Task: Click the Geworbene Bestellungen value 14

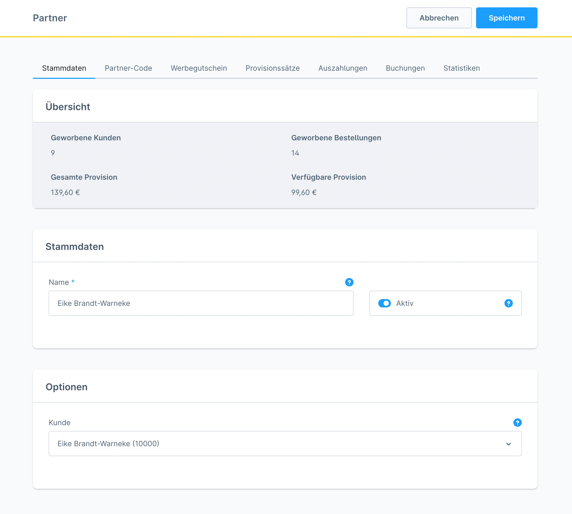Action: point(295,153)
